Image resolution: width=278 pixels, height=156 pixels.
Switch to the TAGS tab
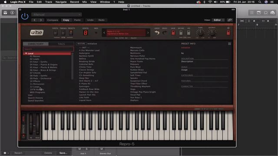61,44
